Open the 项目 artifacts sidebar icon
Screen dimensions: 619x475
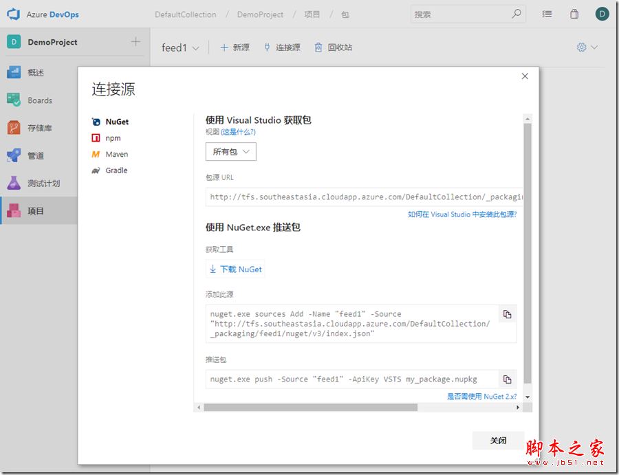14,210
